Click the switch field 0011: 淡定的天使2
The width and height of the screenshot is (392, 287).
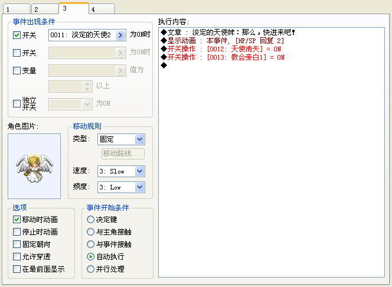87,35
